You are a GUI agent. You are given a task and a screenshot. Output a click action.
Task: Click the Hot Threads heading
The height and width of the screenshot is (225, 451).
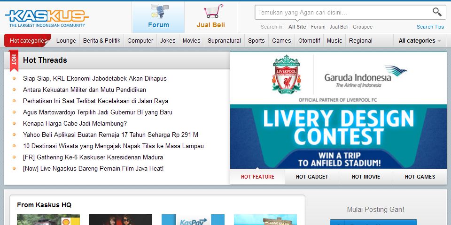(45, 60)
